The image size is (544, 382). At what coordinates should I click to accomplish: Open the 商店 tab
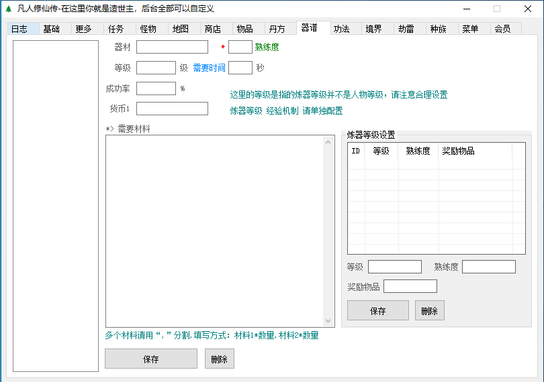click(216, 29)
